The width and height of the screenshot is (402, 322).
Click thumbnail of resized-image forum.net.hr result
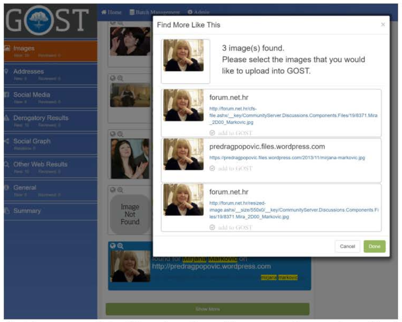183,199
